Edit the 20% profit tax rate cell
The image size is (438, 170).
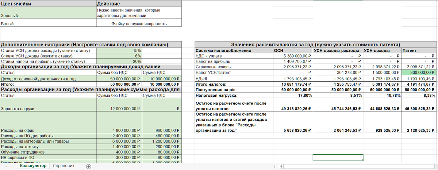(x=119, y=62)
